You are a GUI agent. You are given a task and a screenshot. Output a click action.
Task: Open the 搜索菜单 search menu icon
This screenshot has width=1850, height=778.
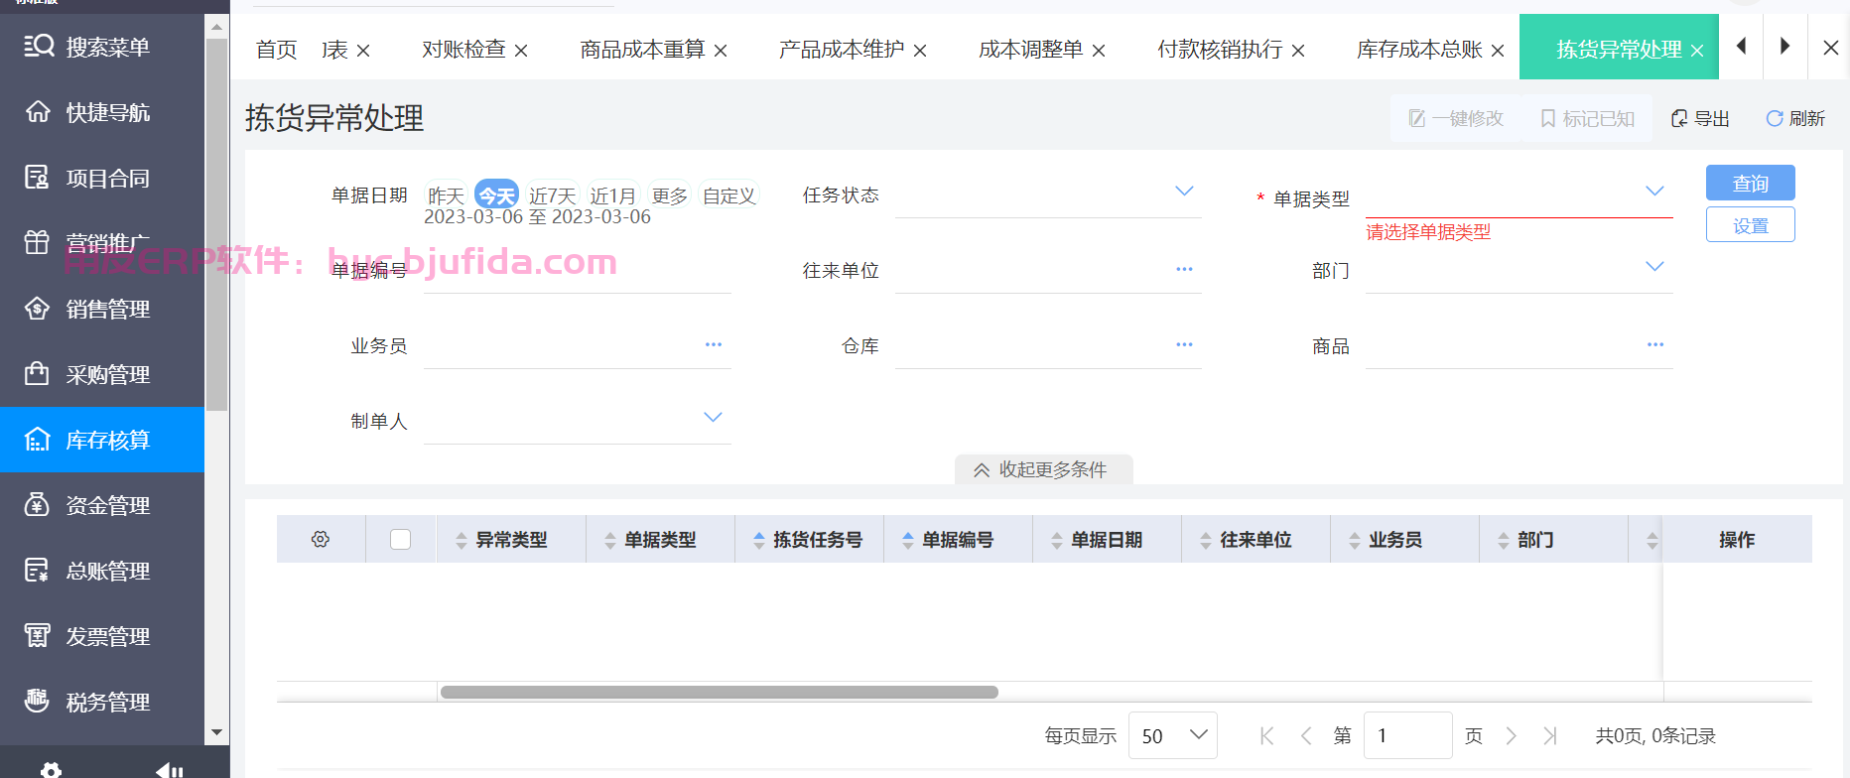[x=39, y=46]
